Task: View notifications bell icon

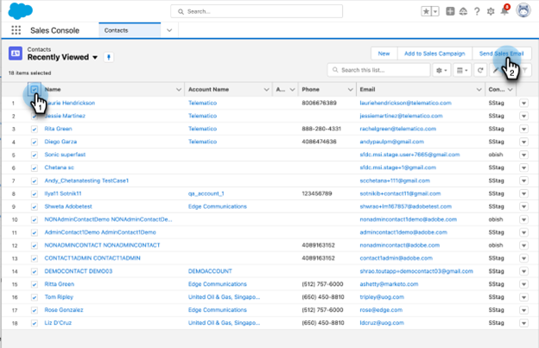Action: [504, 11]
